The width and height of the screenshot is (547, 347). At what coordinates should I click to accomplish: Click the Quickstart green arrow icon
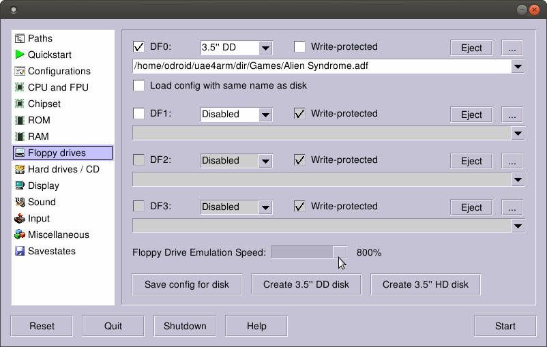coord(20,55)
